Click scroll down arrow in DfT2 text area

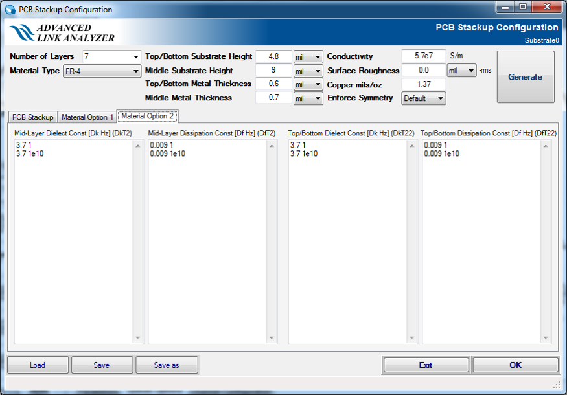(x=272, y=337)
